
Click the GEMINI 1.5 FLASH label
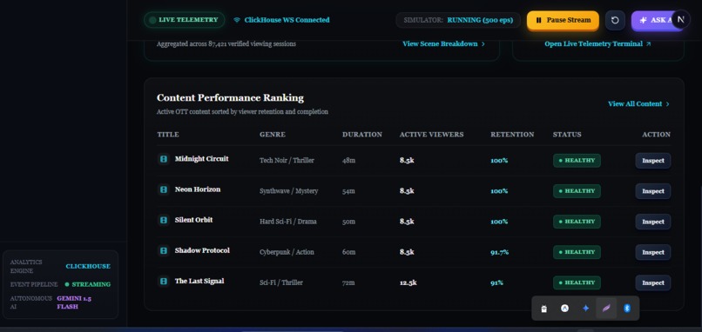[74, 302]
